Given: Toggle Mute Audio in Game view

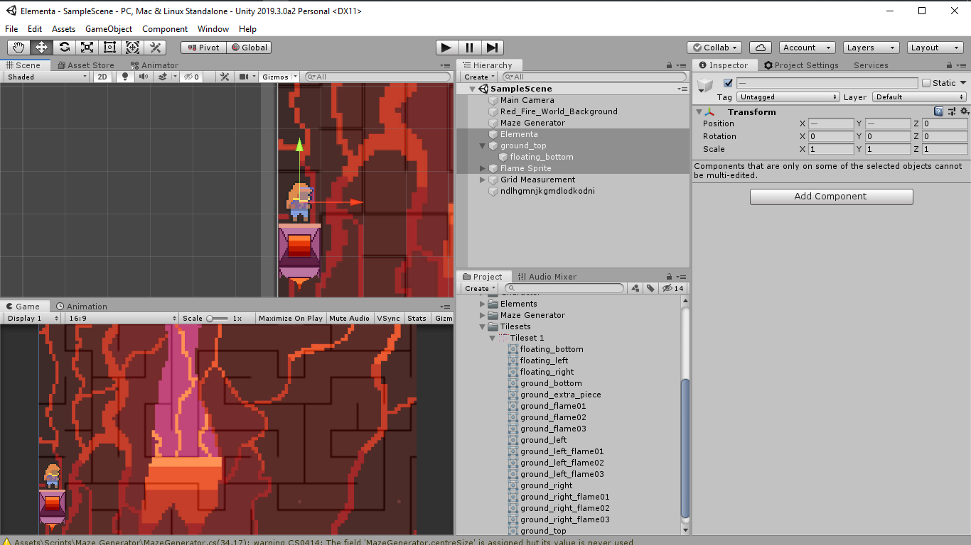Looking at the screenshot, I should pyautogui.click(x=349, y=318).
